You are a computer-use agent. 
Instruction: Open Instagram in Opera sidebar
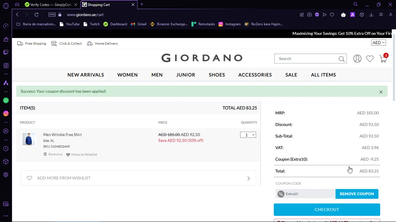coord(6,114)
